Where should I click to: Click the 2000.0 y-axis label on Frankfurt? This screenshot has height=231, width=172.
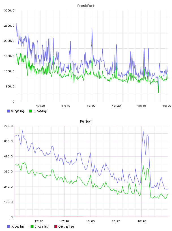[9, 41]
